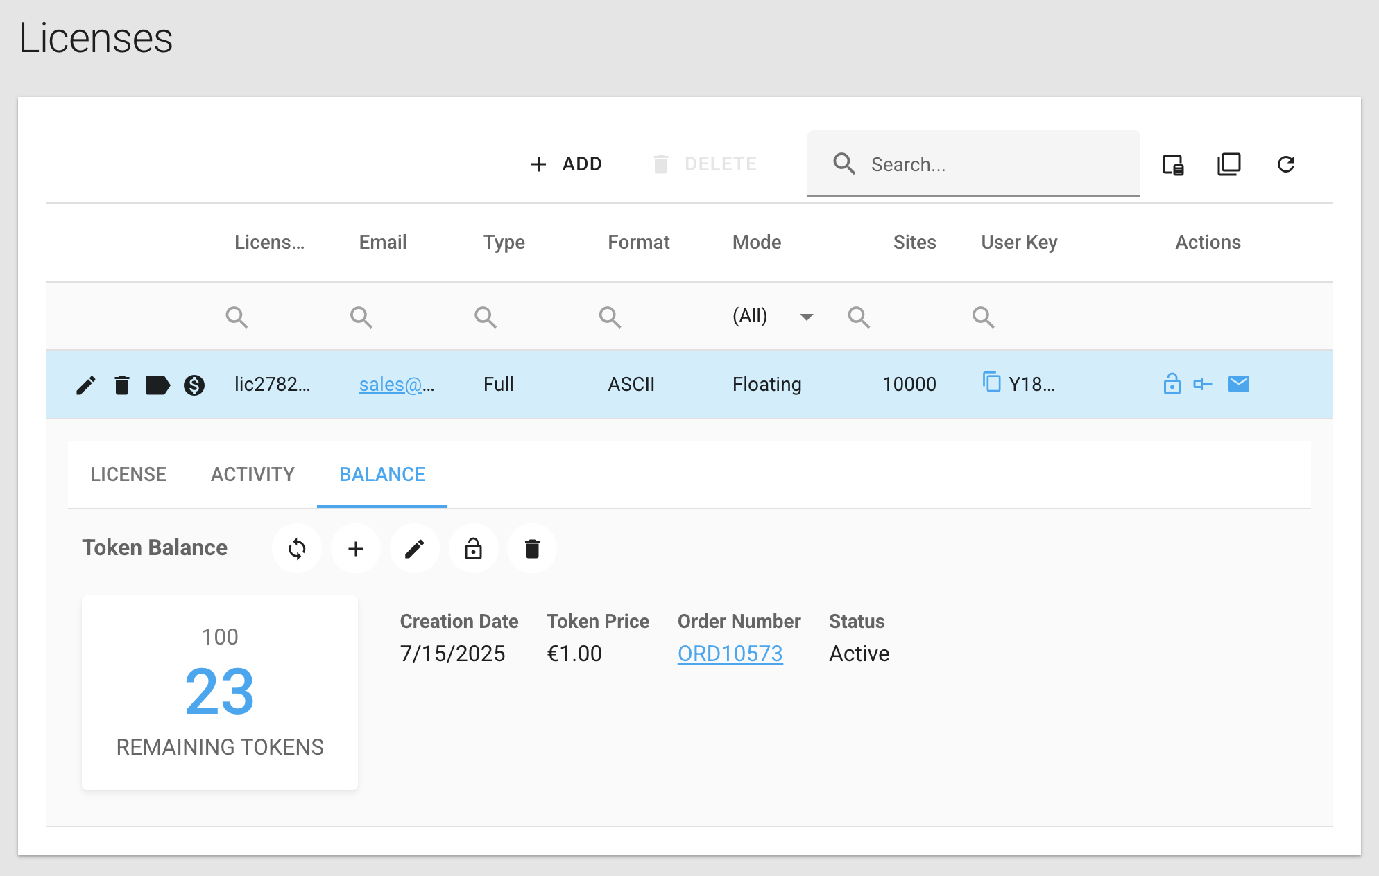This screenshot has height=876, width=1379.
Task: Click the refresh icon in the top toolbar
Action: [x=1286, y=164]
